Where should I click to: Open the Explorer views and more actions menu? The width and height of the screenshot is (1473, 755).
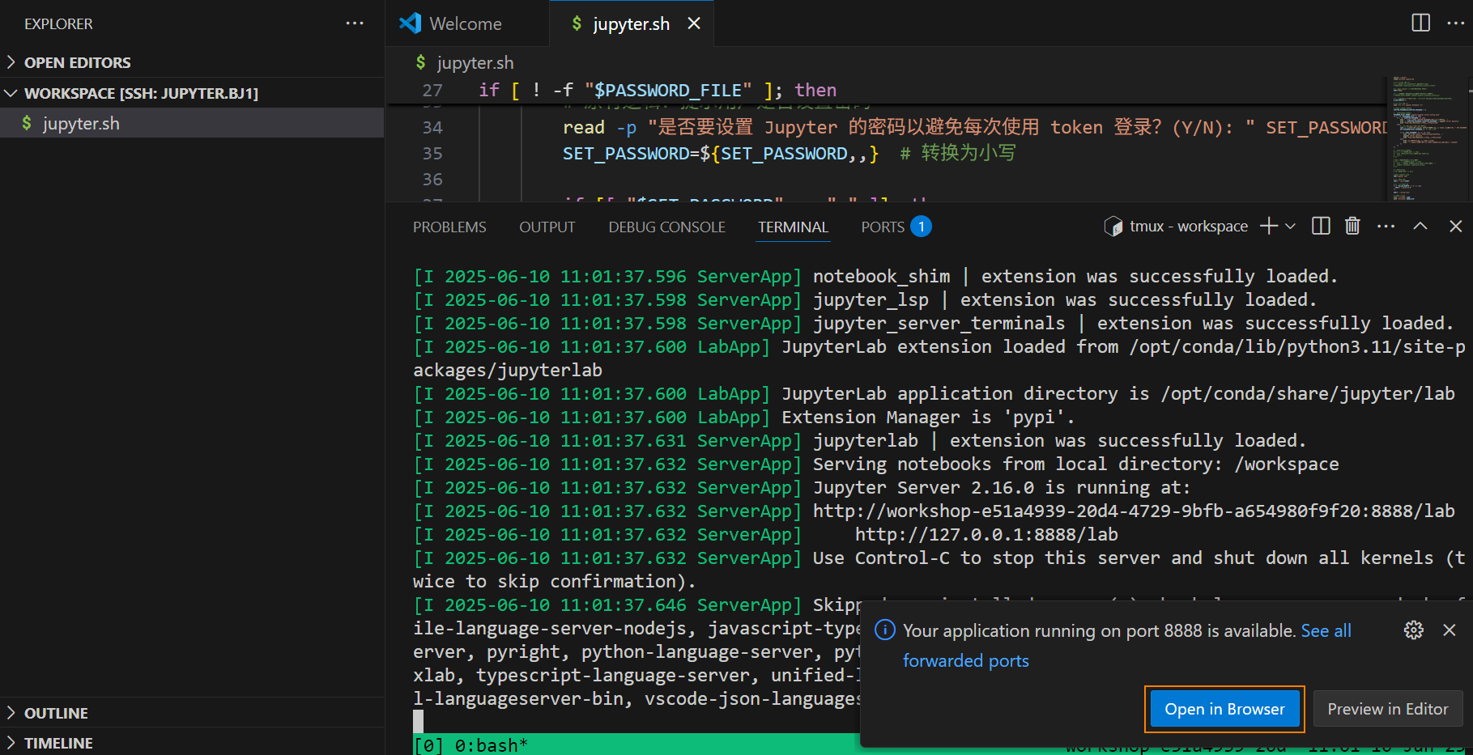coord(355,23)
